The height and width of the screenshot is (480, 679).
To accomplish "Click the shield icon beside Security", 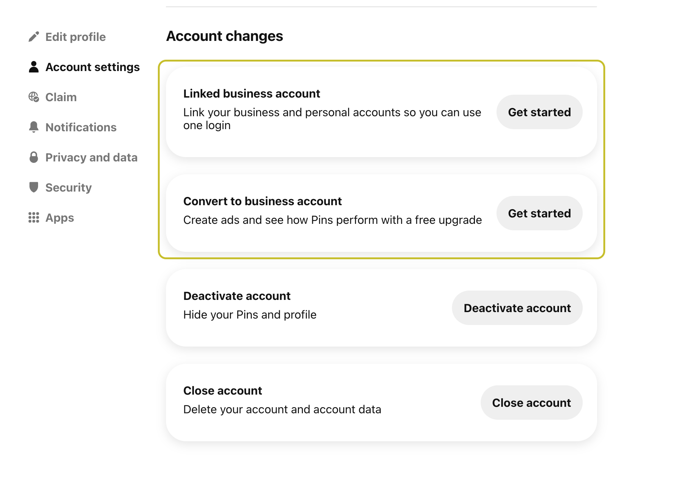I will (34, 187).
